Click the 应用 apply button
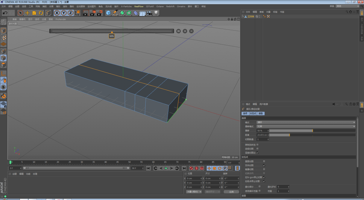Viewport: 364px width, 200px height. click(x=231, y=192)
